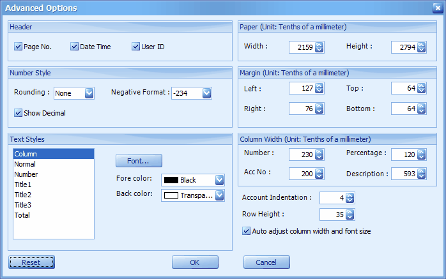Image resolution: width=446 pixels, height=279 pixels.
Task: Click the Left margin spinner arrows
Action: 319,89
